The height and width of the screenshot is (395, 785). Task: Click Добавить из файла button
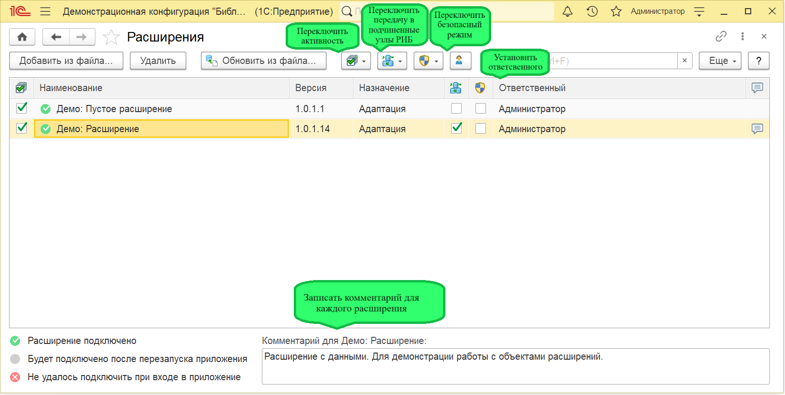click(66, 61)
